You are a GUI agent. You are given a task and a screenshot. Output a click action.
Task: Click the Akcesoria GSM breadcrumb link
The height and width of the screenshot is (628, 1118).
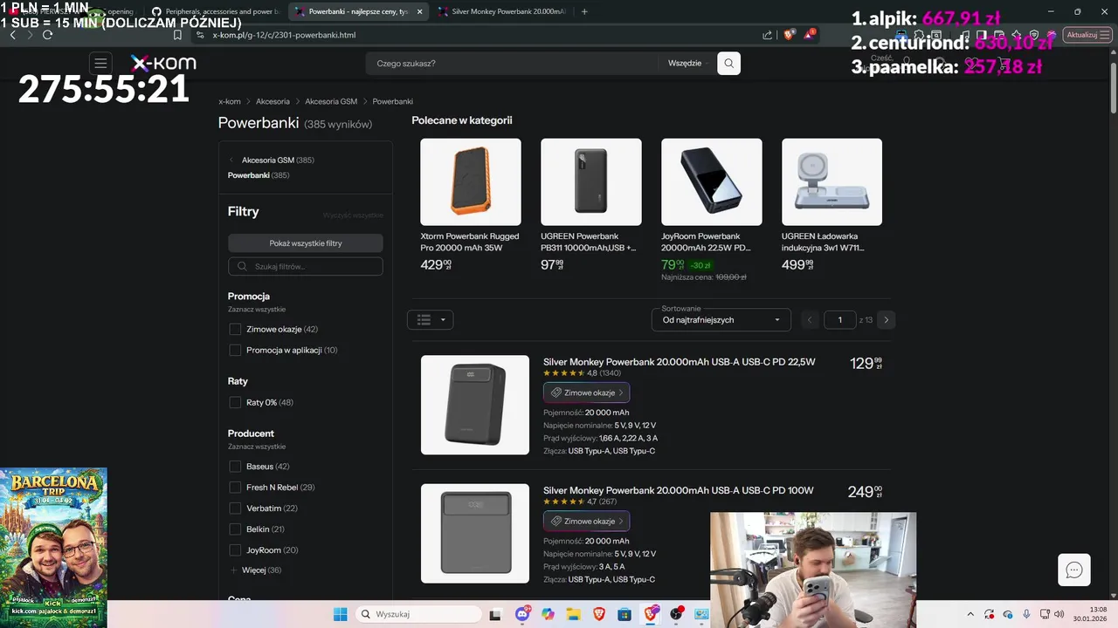pos(331,101)
